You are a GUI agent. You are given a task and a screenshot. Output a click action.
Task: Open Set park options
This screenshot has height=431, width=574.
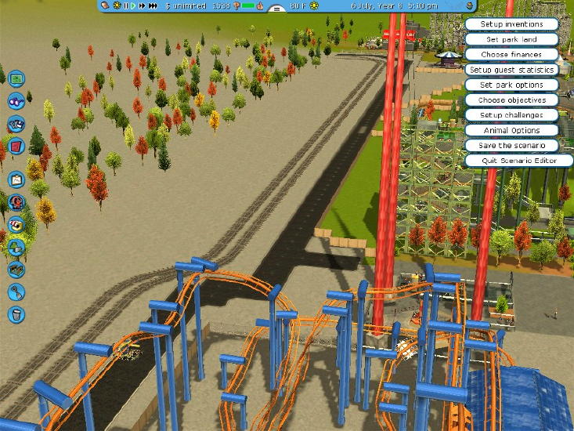tap(511, 85)
